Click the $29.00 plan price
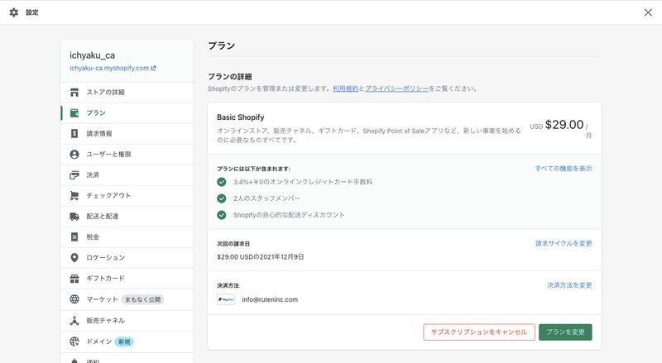 [x=564, y=125]
